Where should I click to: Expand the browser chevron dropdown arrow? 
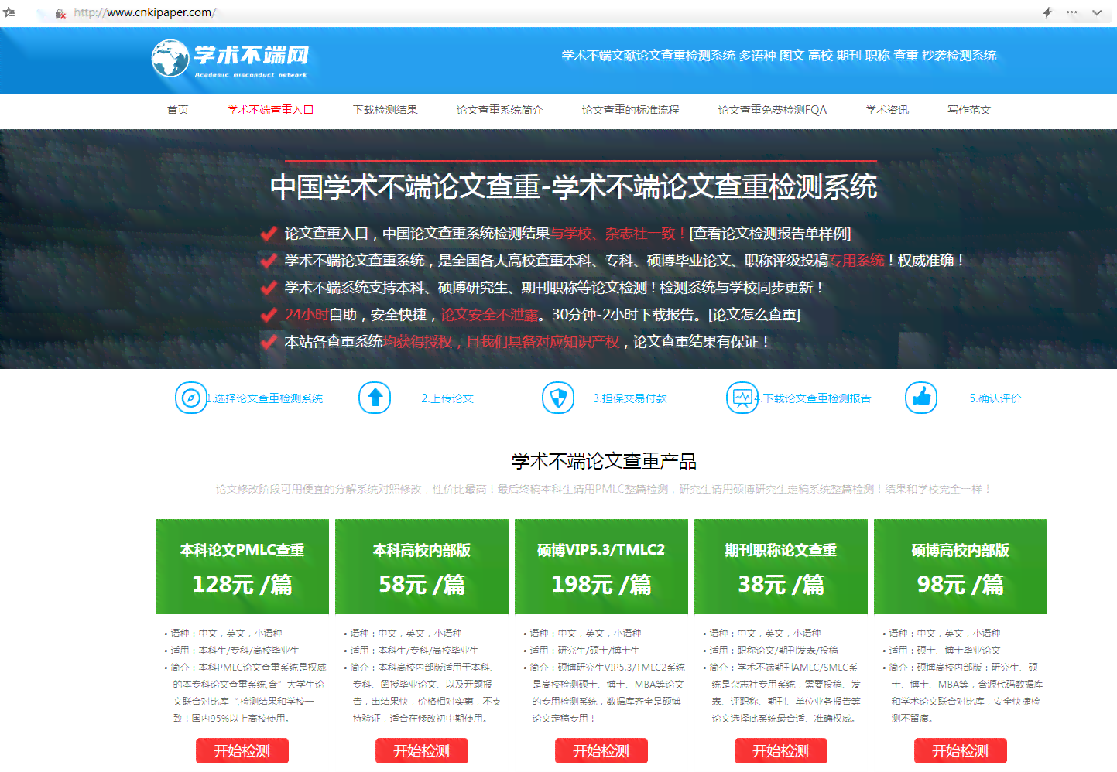click(1097, 12)
